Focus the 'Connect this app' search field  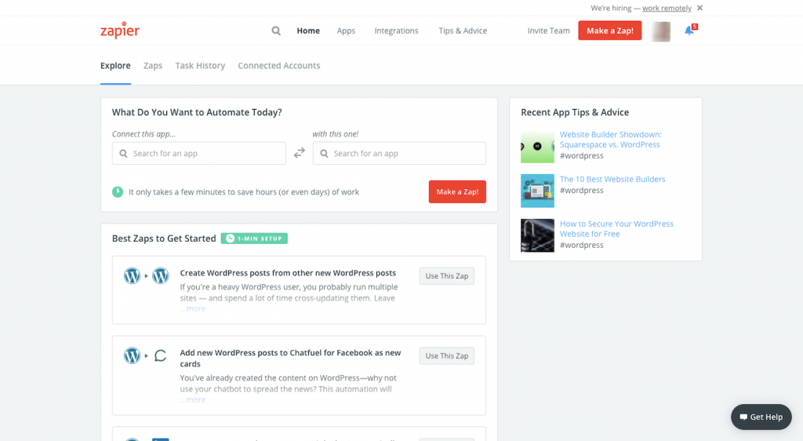198,153
